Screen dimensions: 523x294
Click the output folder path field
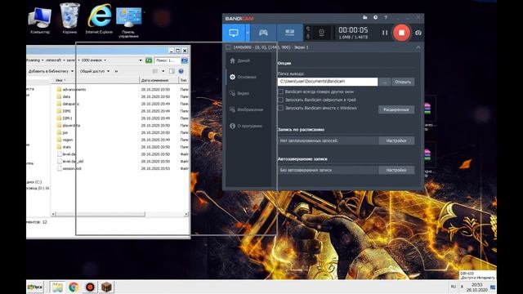pyautogui.click(x=328, y=82)
